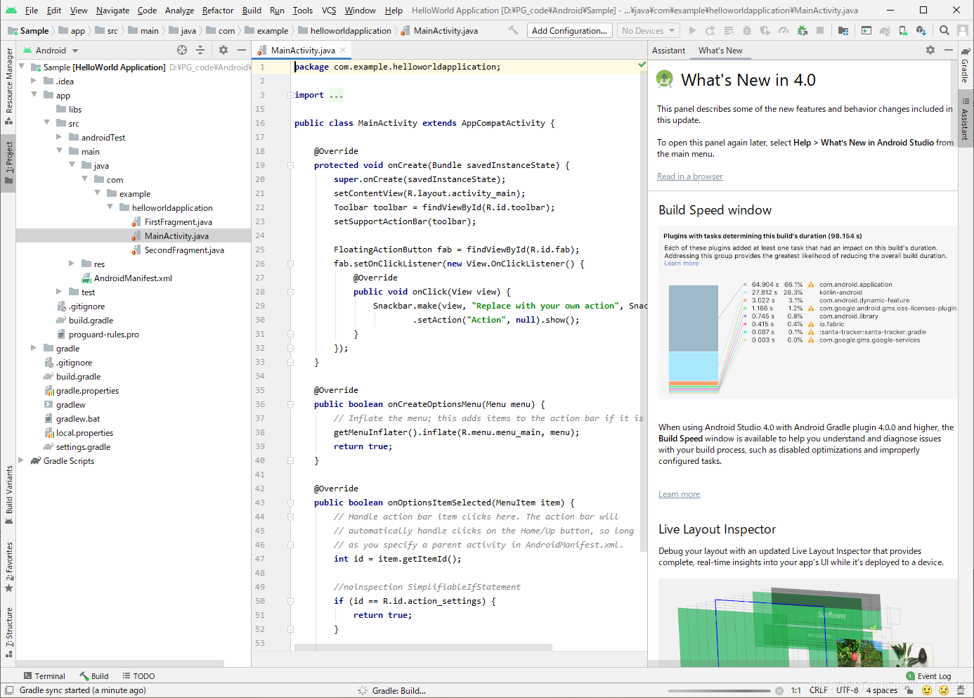The image size is (974, 698).
Task: Click the sad smiley feedback icon
Action: coord(944,690)
